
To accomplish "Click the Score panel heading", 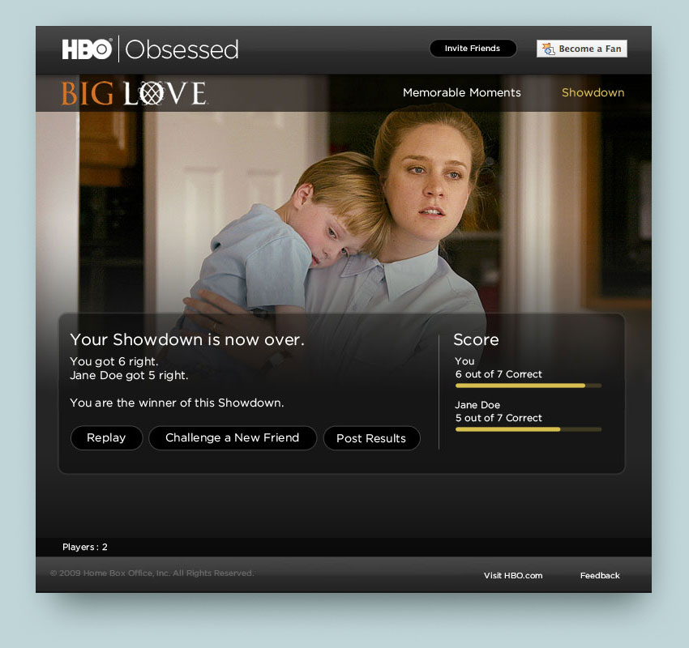I will [x=476, y=340].
